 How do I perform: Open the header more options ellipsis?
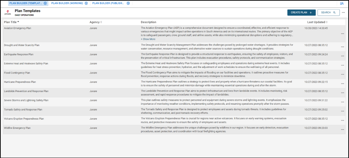[343, 12]
